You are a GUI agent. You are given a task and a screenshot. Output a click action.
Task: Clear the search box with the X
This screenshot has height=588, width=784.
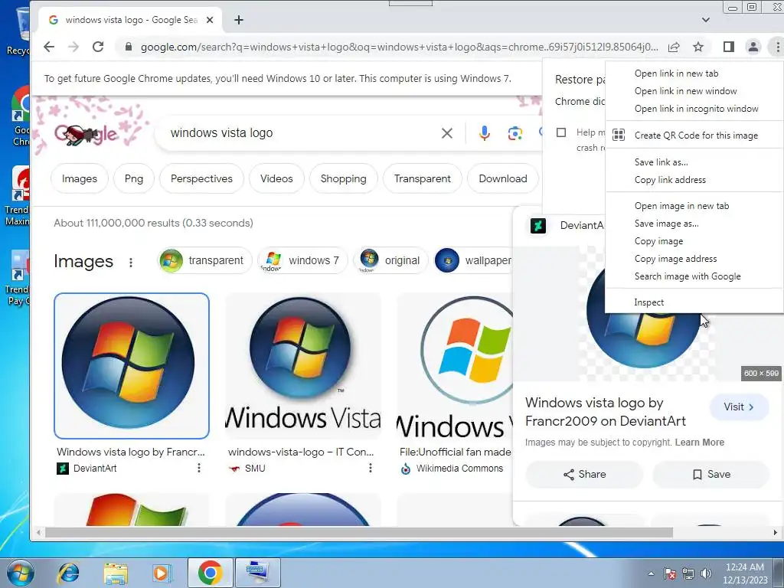click(447, 133)
